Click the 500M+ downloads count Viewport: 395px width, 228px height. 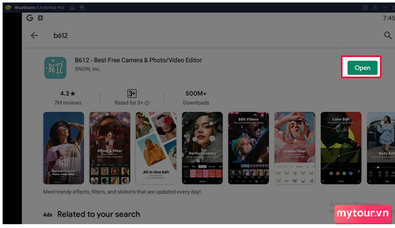(196, 93)
